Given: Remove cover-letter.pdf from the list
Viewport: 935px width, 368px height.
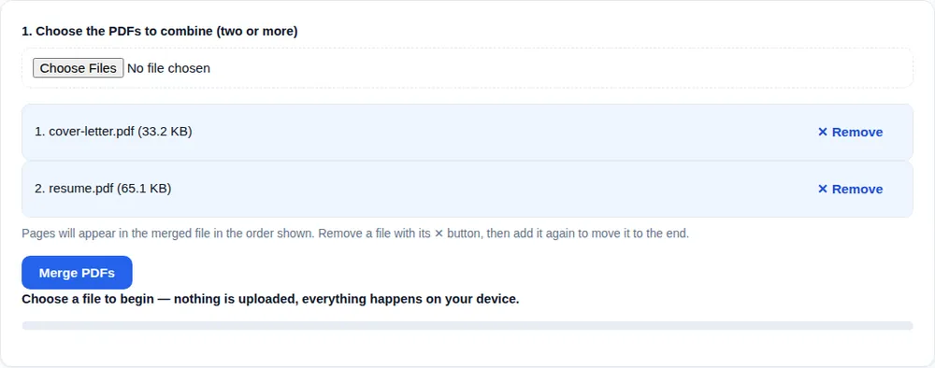Looking at the screenshot, I should pyautogui.click(x=850, y=133).
